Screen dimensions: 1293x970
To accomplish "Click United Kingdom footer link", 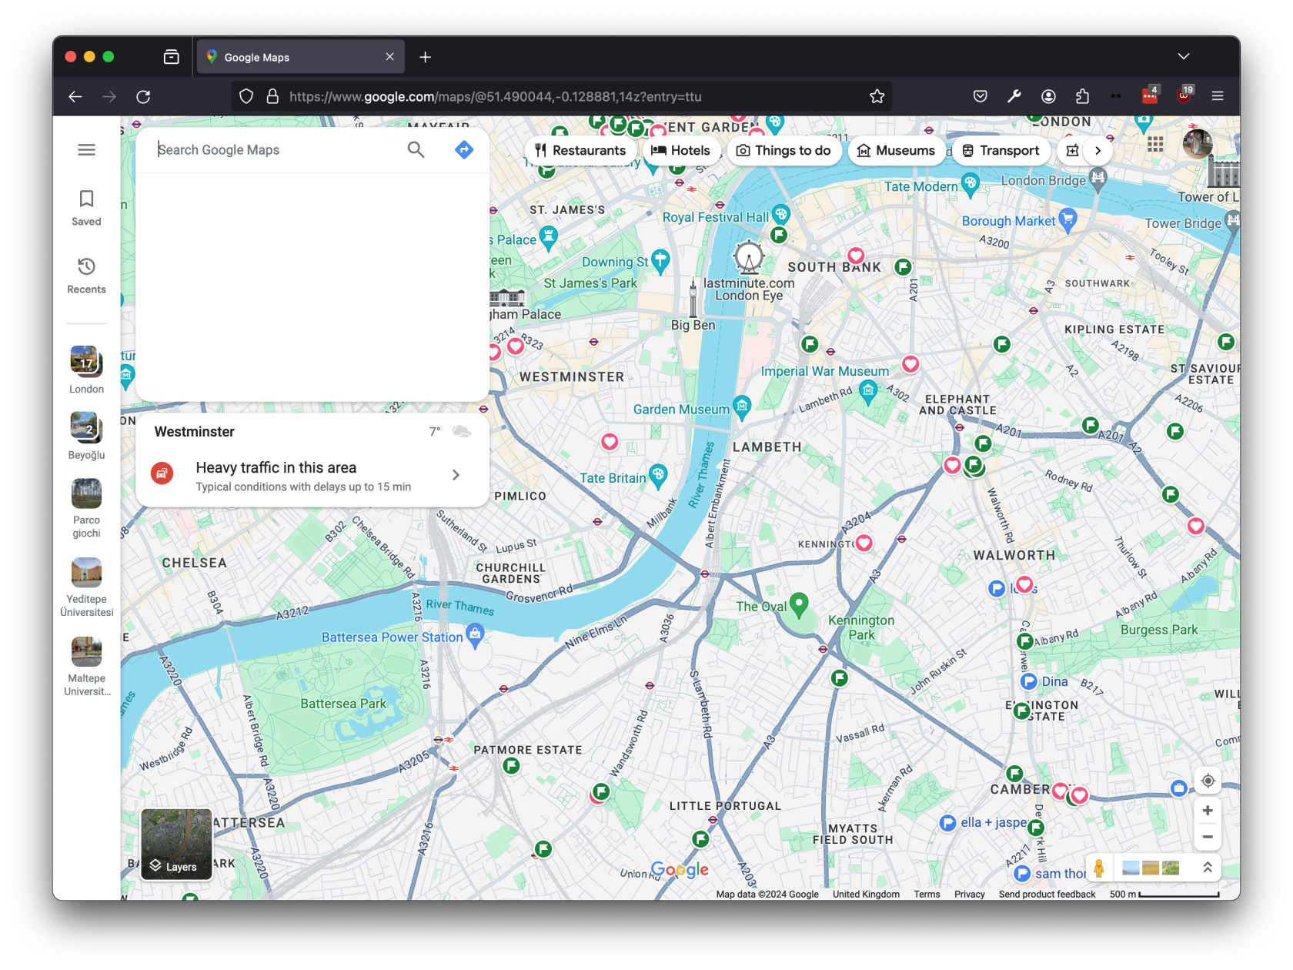I will pos(866,895).
